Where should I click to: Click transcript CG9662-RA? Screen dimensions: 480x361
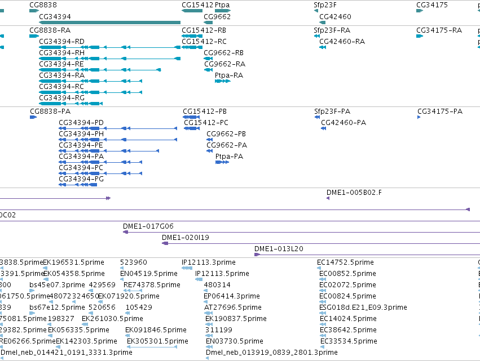tap(224, 64)
